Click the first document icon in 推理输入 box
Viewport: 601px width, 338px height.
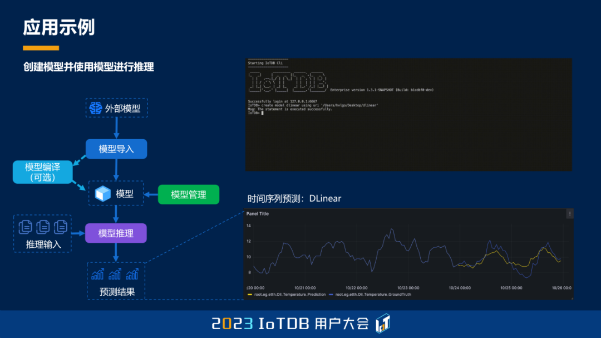click(x=25, y=226)
